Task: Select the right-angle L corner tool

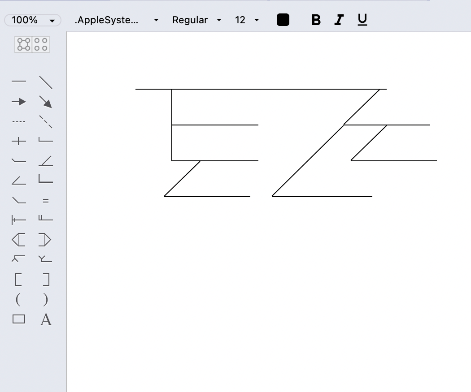Action: (x=46, y=178)
